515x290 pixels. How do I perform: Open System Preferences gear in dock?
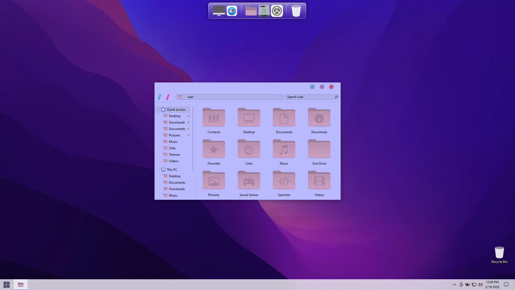[277, 11]
